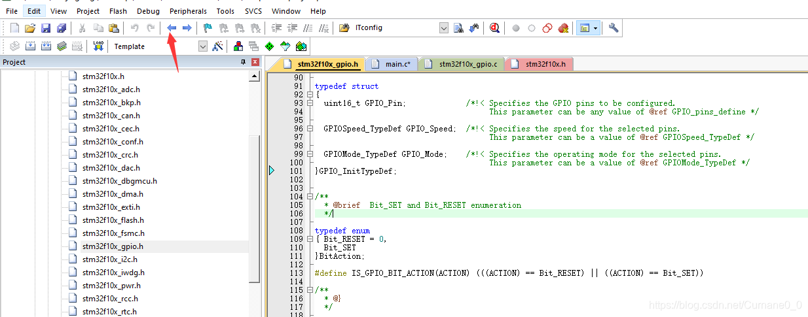This screenshot has width=808, height=317.
Task: Collapse the struct block at line 92
Action: tap(309, 95)
